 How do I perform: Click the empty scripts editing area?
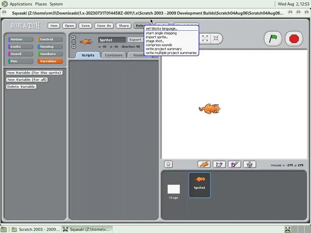(x=114, y=140)
